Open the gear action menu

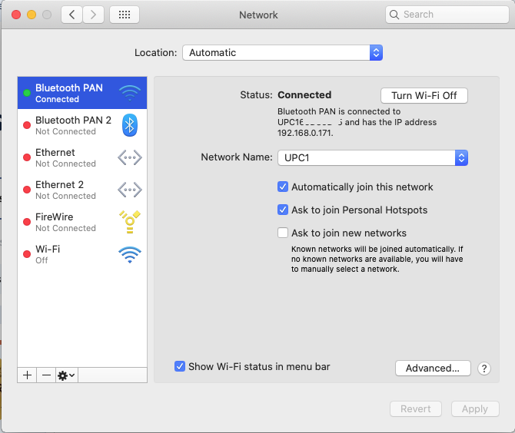67,375
